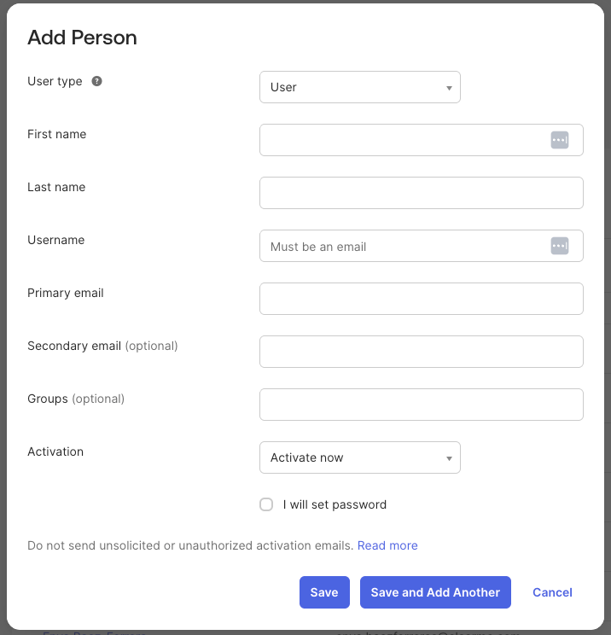Focus the Last name input field
This screenshot has width=611, height=635.
[422, 193]
